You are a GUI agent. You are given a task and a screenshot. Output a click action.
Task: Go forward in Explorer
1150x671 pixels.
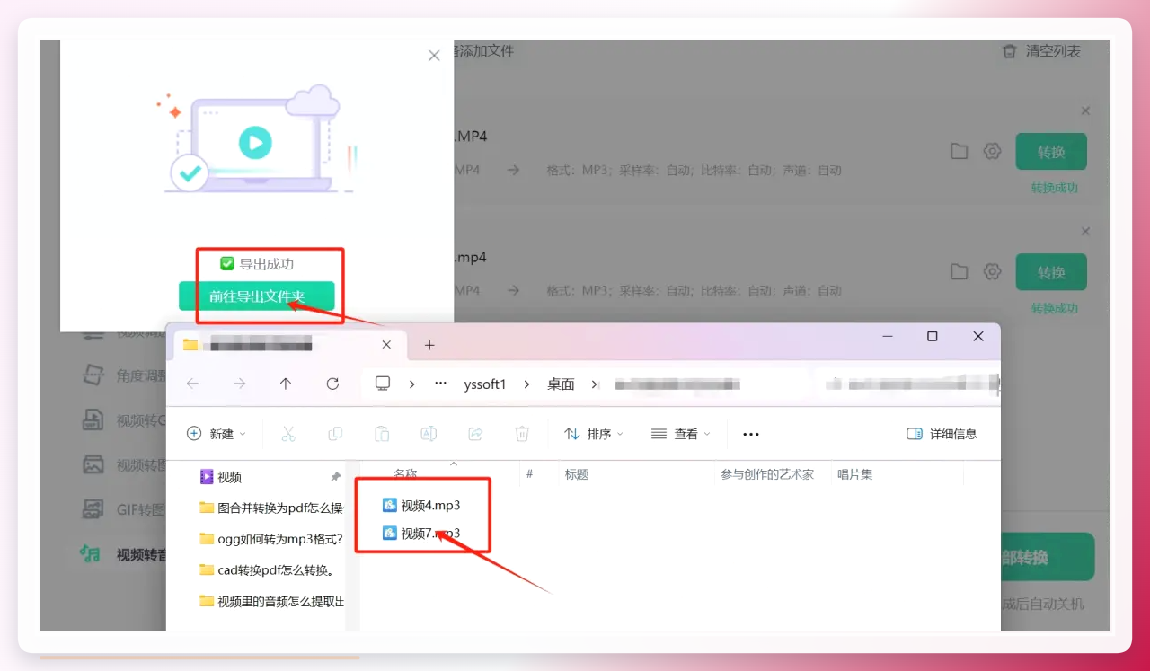tap(239, 384)
